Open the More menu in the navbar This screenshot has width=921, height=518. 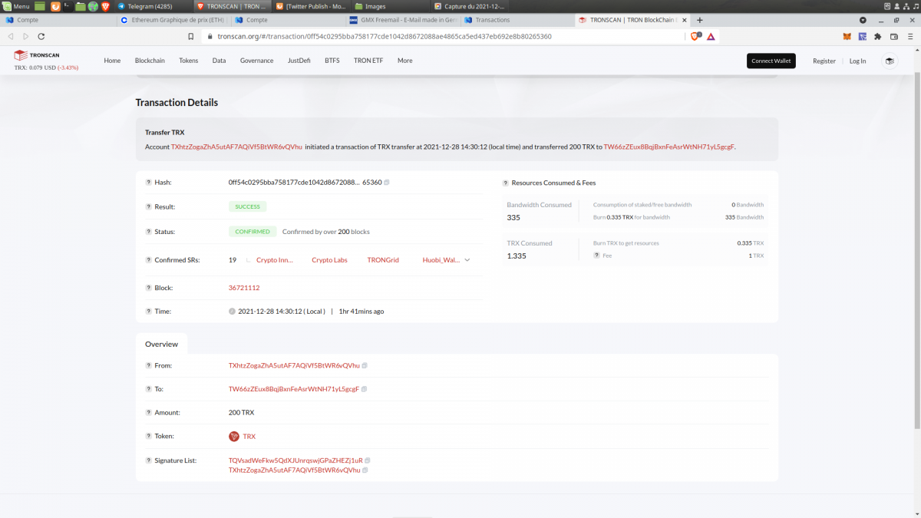click(x=404, y=61)
